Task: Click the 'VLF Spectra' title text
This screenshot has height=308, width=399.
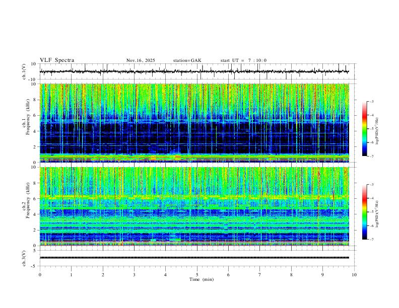Action: coord(57,60)
